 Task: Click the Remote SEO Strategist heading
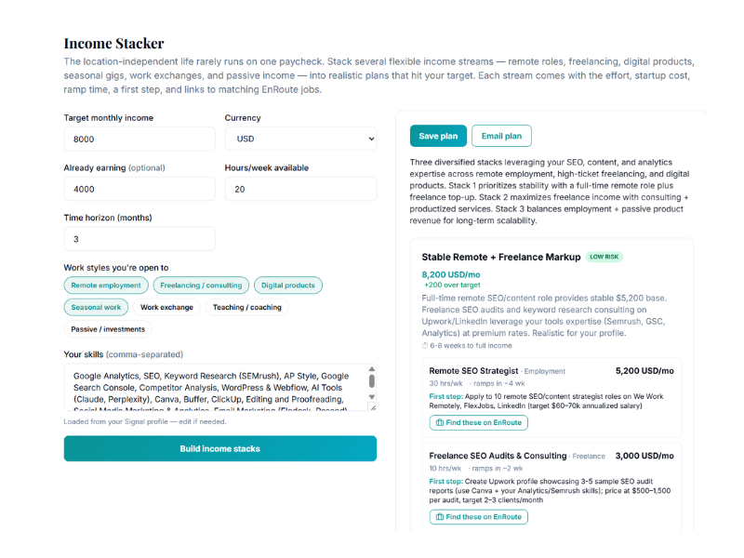point(473,371)
